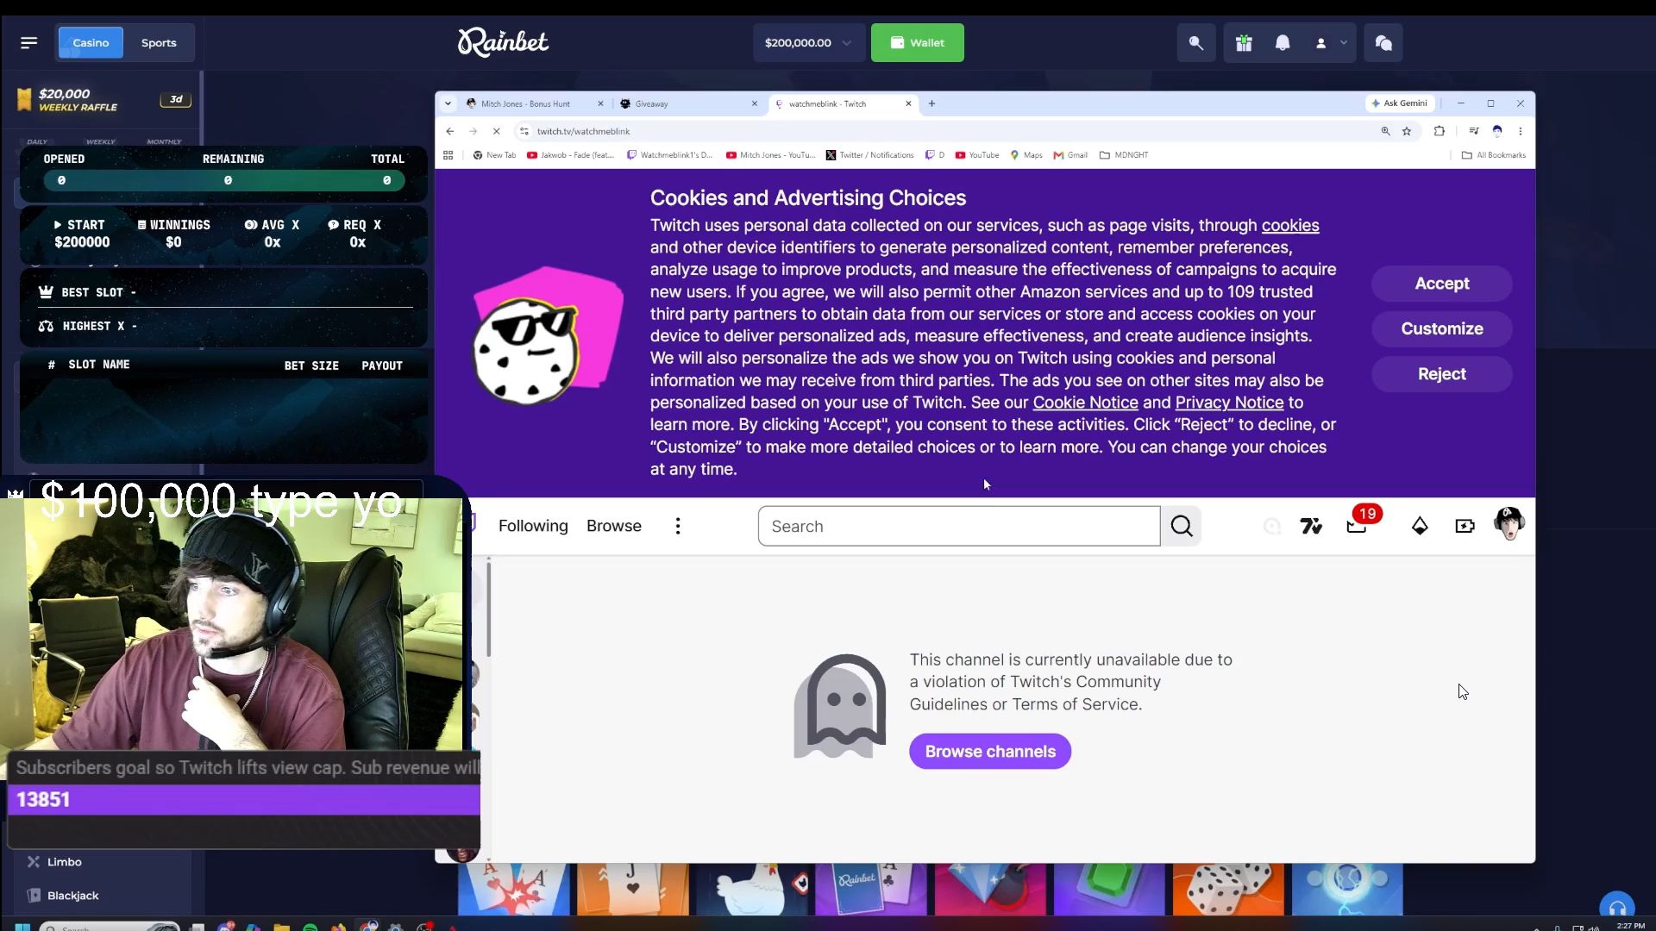Open the Twitch inbox with 19 badge
1656x931 pixels.
tap(1358, 525)
